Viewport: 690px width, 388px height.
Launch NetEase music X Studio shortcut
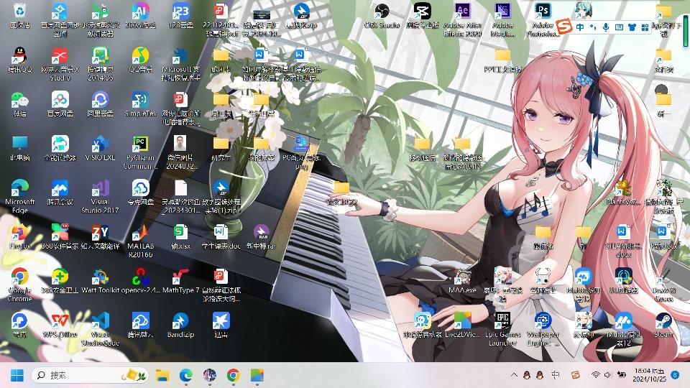[x=60, y=64]
